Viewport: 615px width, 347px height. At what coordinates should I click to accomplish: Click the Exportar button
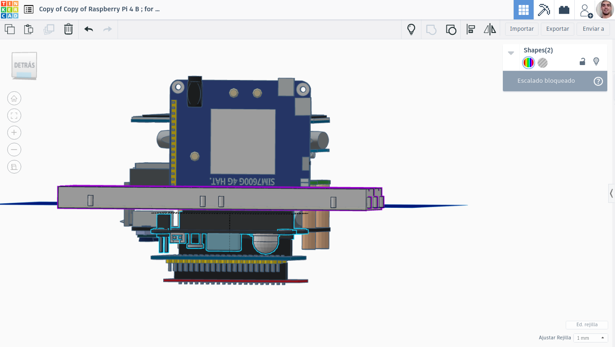click(558, 29)
